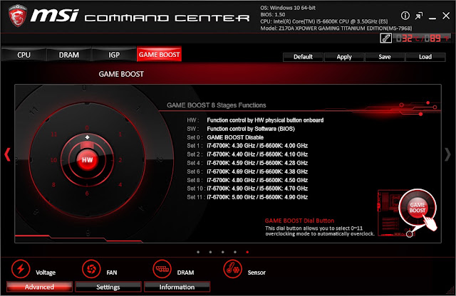Click the Apply button
The height and width of the screenshot is (296, 456).
click(344, 57)
